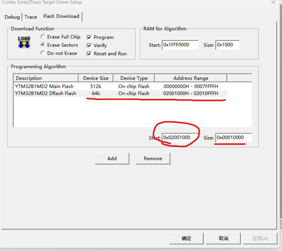Edit RAM for Algorithm Size field

click(227, 45)
